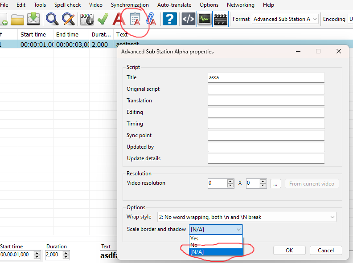Click the Updated by field
Screen dimensions: 353x263
(x=266, y=147)
